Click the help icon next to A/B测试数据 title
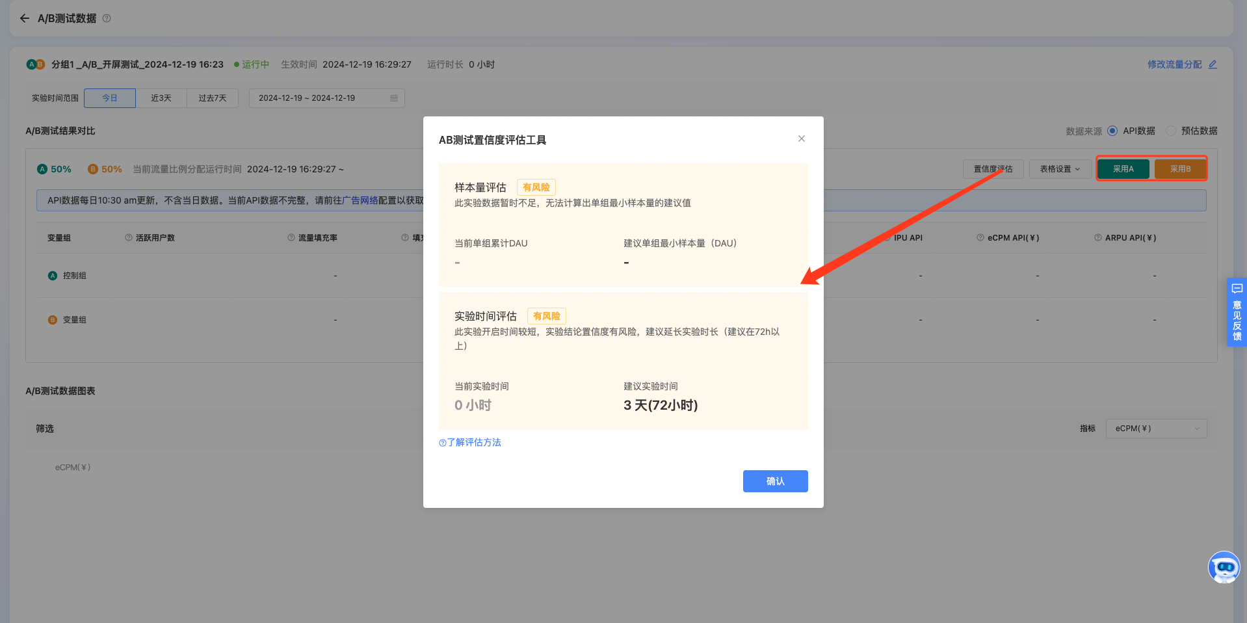 [x=107, y=18]
